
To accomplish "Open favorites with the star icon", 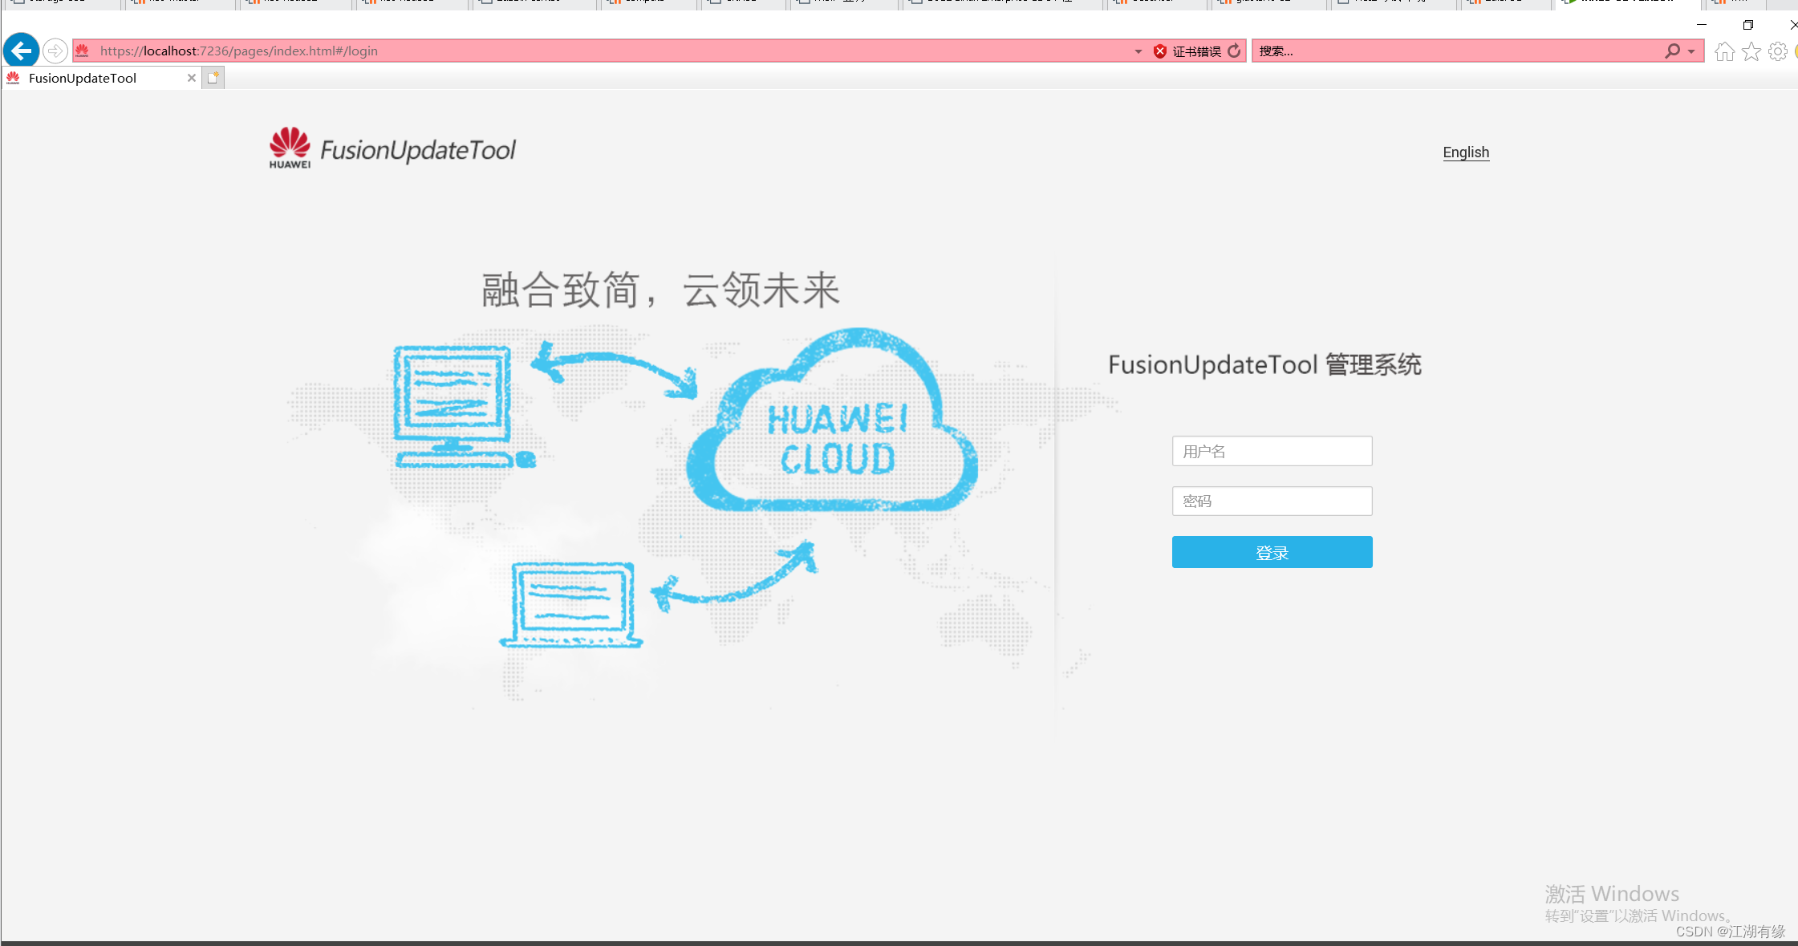I will [x=1751, y=51].
